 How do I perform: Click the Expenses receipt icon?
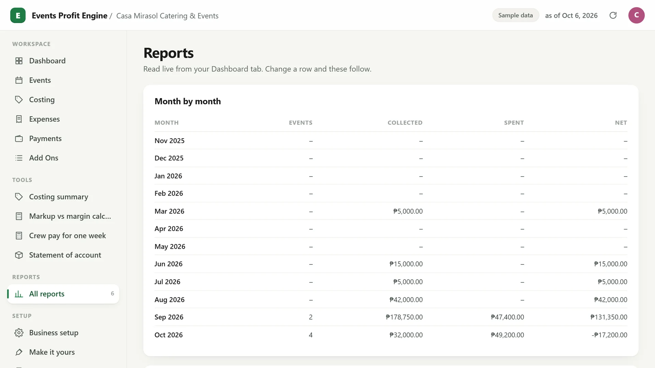tap(19, 119)
